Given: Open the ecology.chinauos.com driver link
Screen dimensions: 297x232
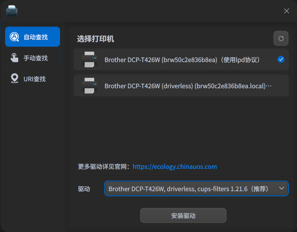Looking at the screenshot, I should point(175,167).
